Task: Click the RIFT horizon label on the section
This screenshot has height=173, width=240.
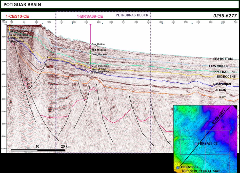Action: click(x=223, y=97)
